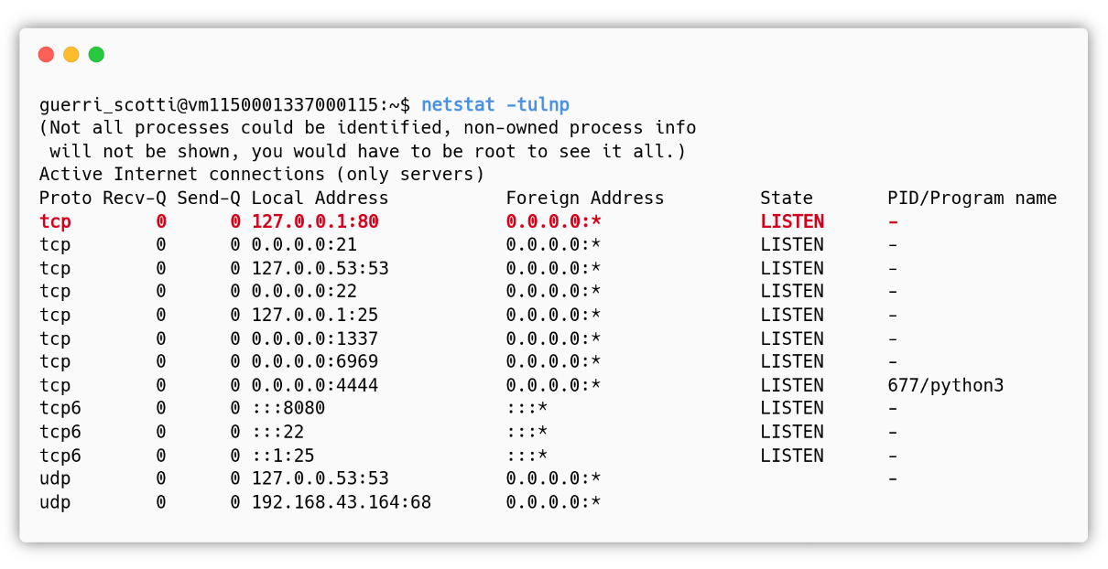
Task: Click the 0.0.0.0:21 local address
Action: tap(304, 244)
